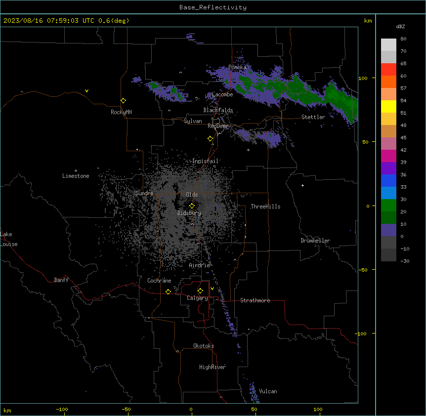Viewport: 426px width, 416px height.
Task: Click the yellow diamond marker near RockyMH
Action: click(123, 101)
